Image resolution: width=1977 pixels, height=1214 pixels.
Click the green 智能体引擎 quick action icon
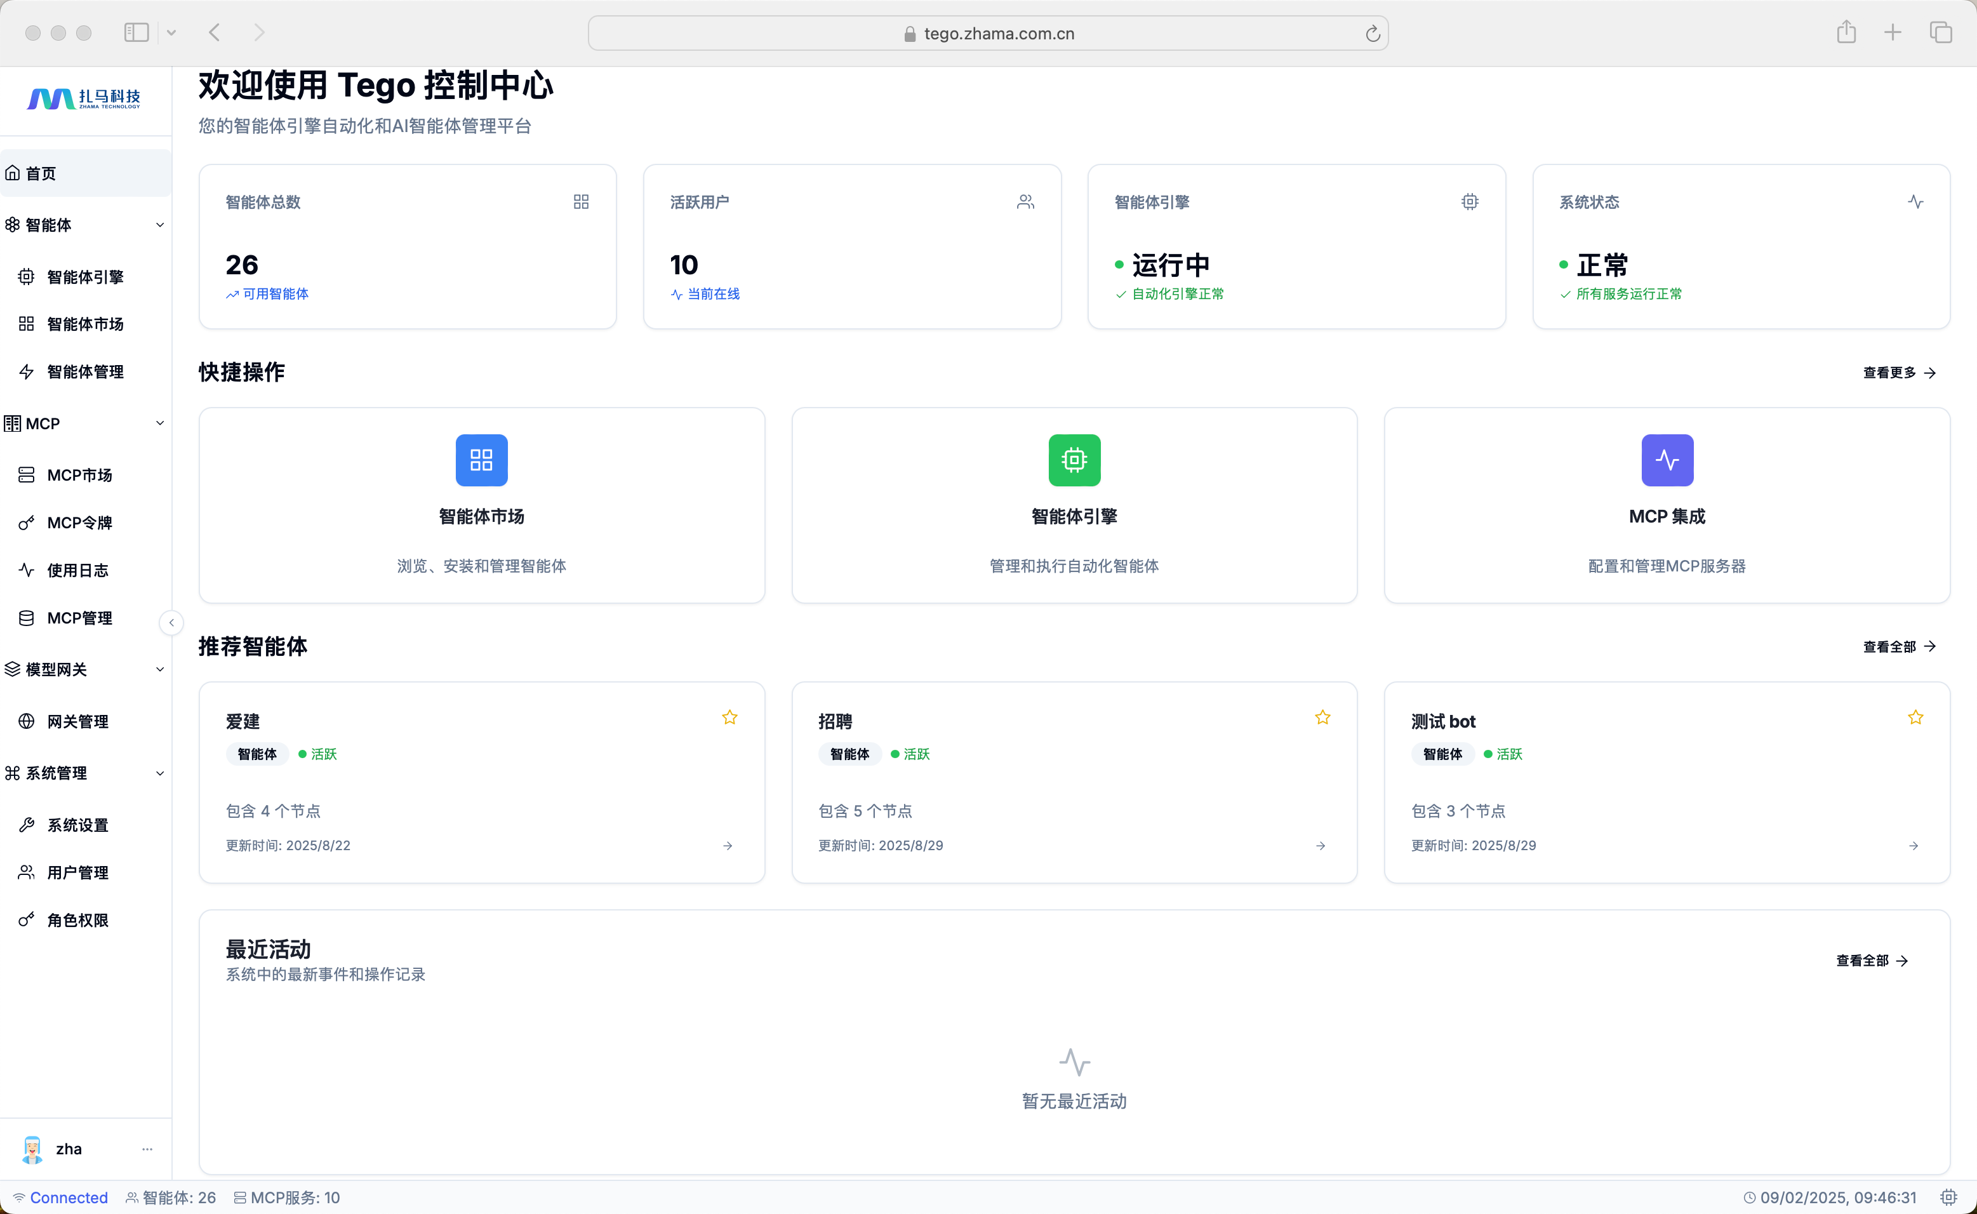tap(1074, 460)
